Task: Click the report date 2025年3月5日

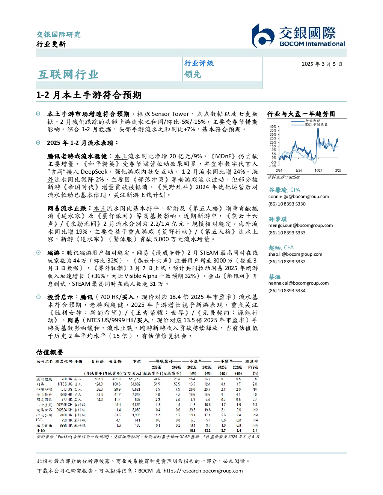Action: [x=322, y=64]
